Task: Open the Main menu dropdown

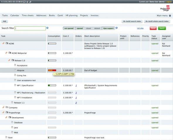Action: 164,15
